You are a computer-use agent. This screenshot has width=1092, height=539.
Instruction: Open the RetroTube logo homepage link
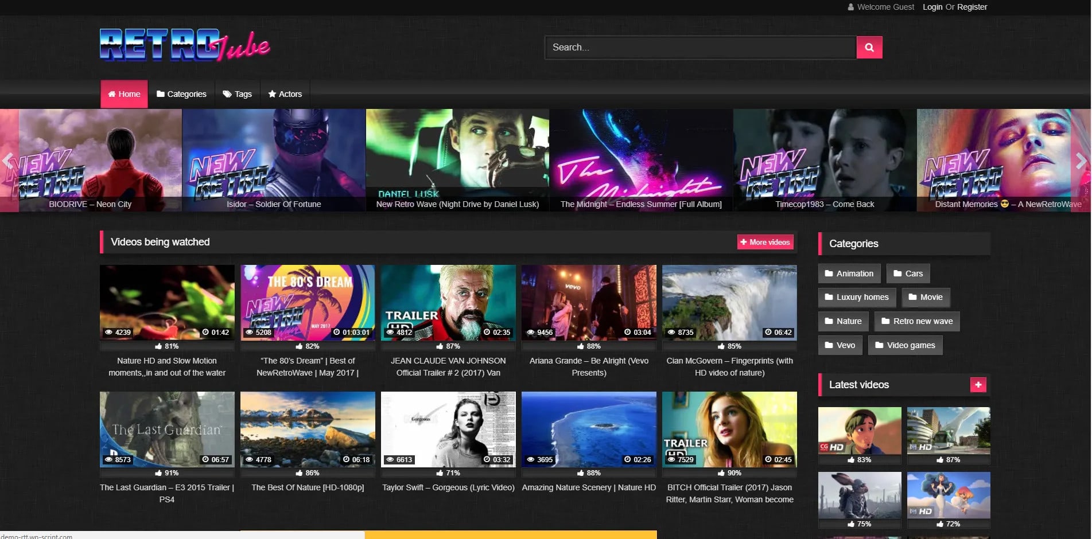coord(185,45)
